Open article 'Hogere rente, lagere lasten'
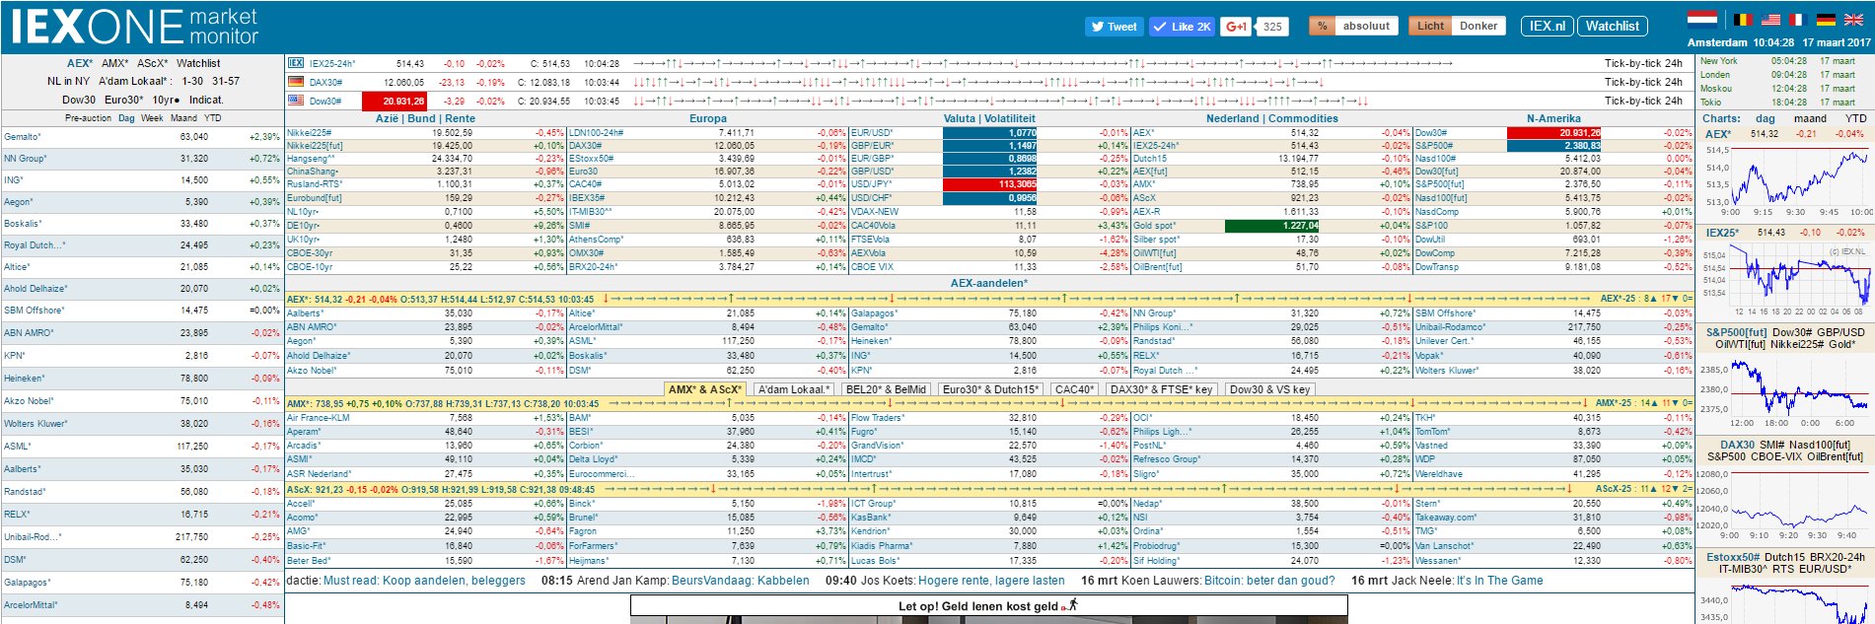1875x624 pixels. tap(991, 581)
